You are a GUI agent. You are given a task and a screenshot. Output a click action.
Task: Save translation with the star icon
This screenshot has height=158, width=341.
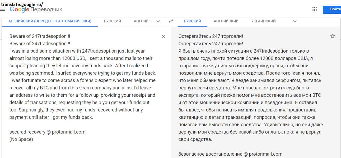pyautogui.click(x=333, y=36)
